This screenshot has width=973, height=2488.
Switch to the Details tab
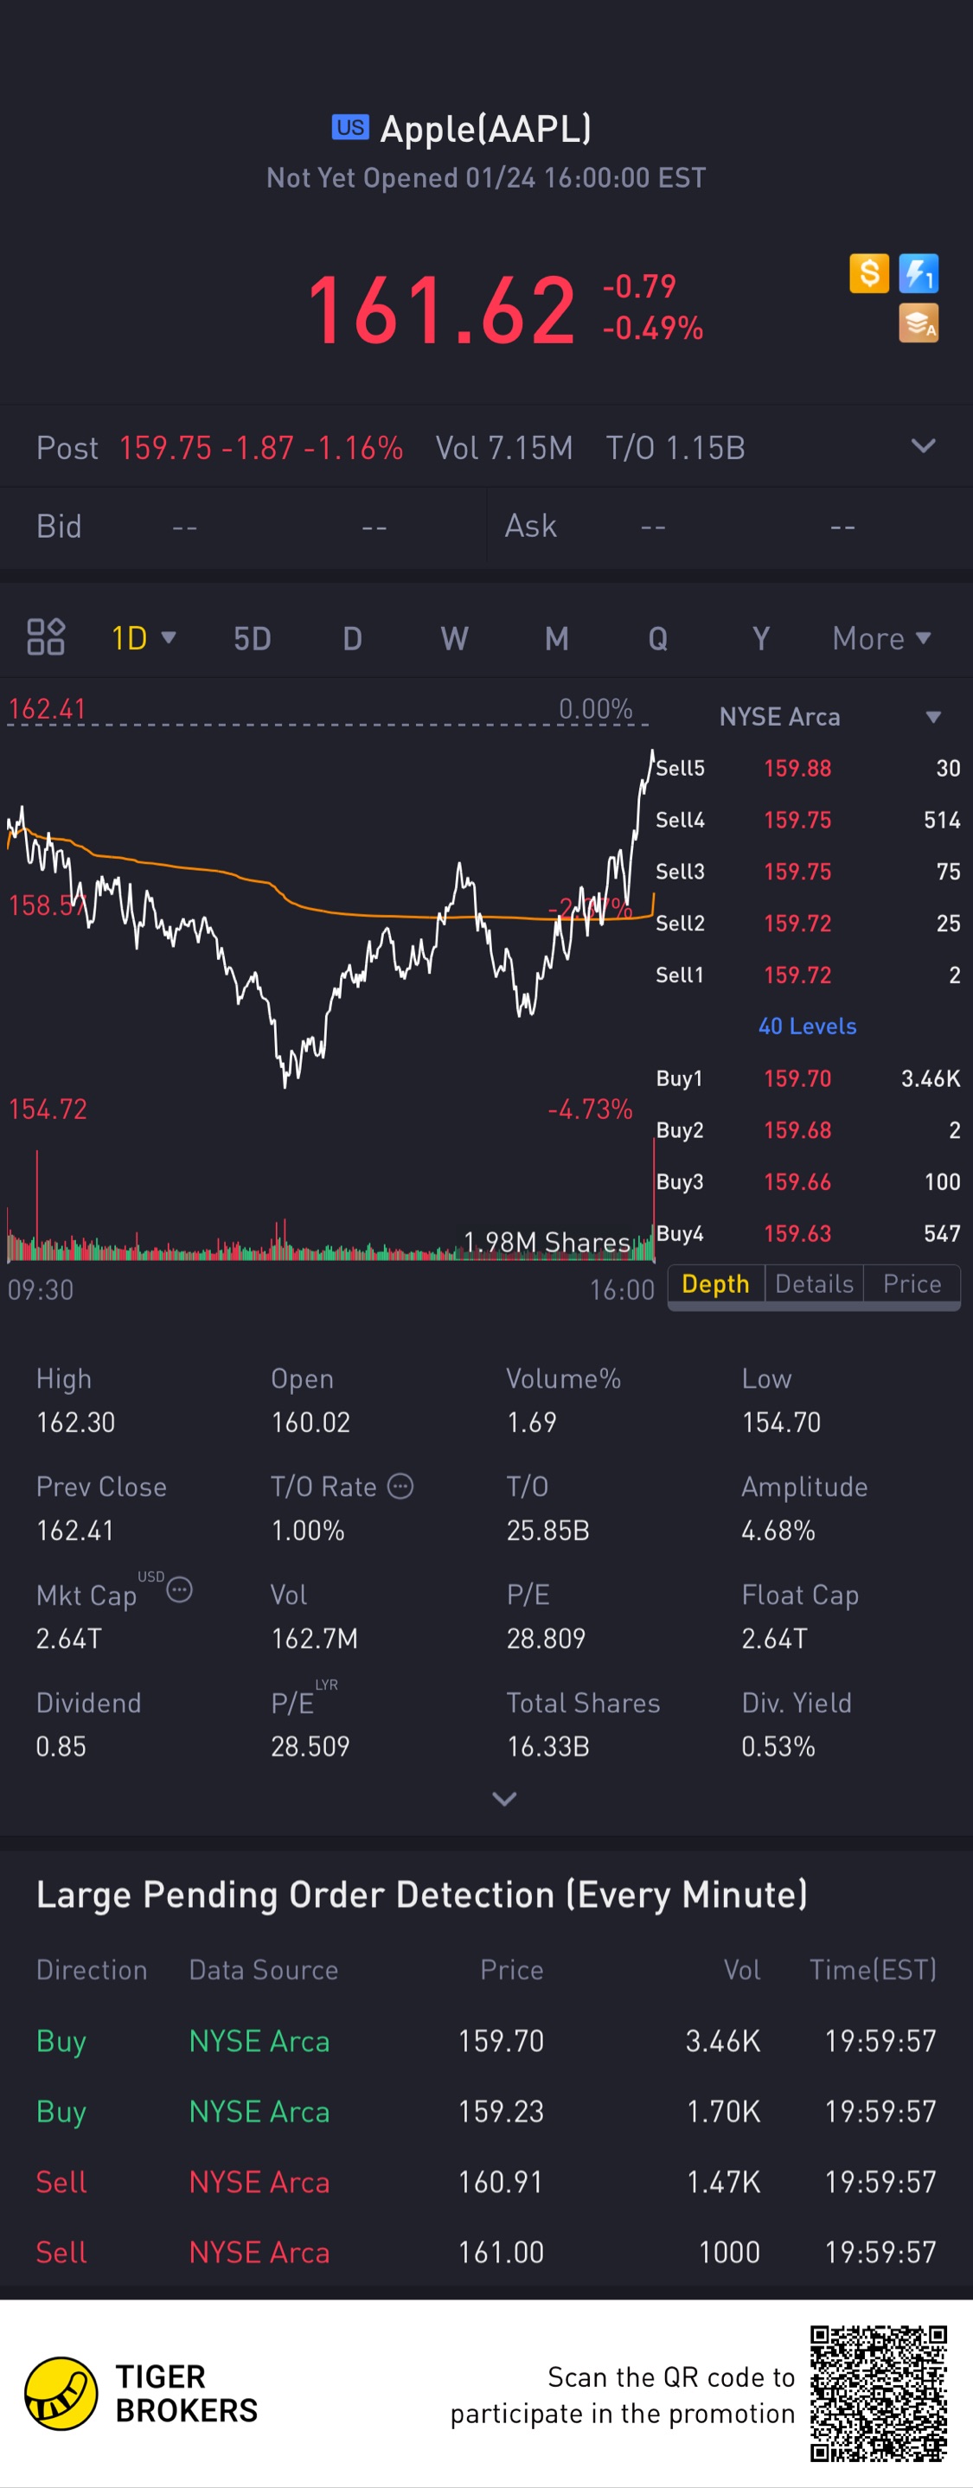(x=814, y=1283)
